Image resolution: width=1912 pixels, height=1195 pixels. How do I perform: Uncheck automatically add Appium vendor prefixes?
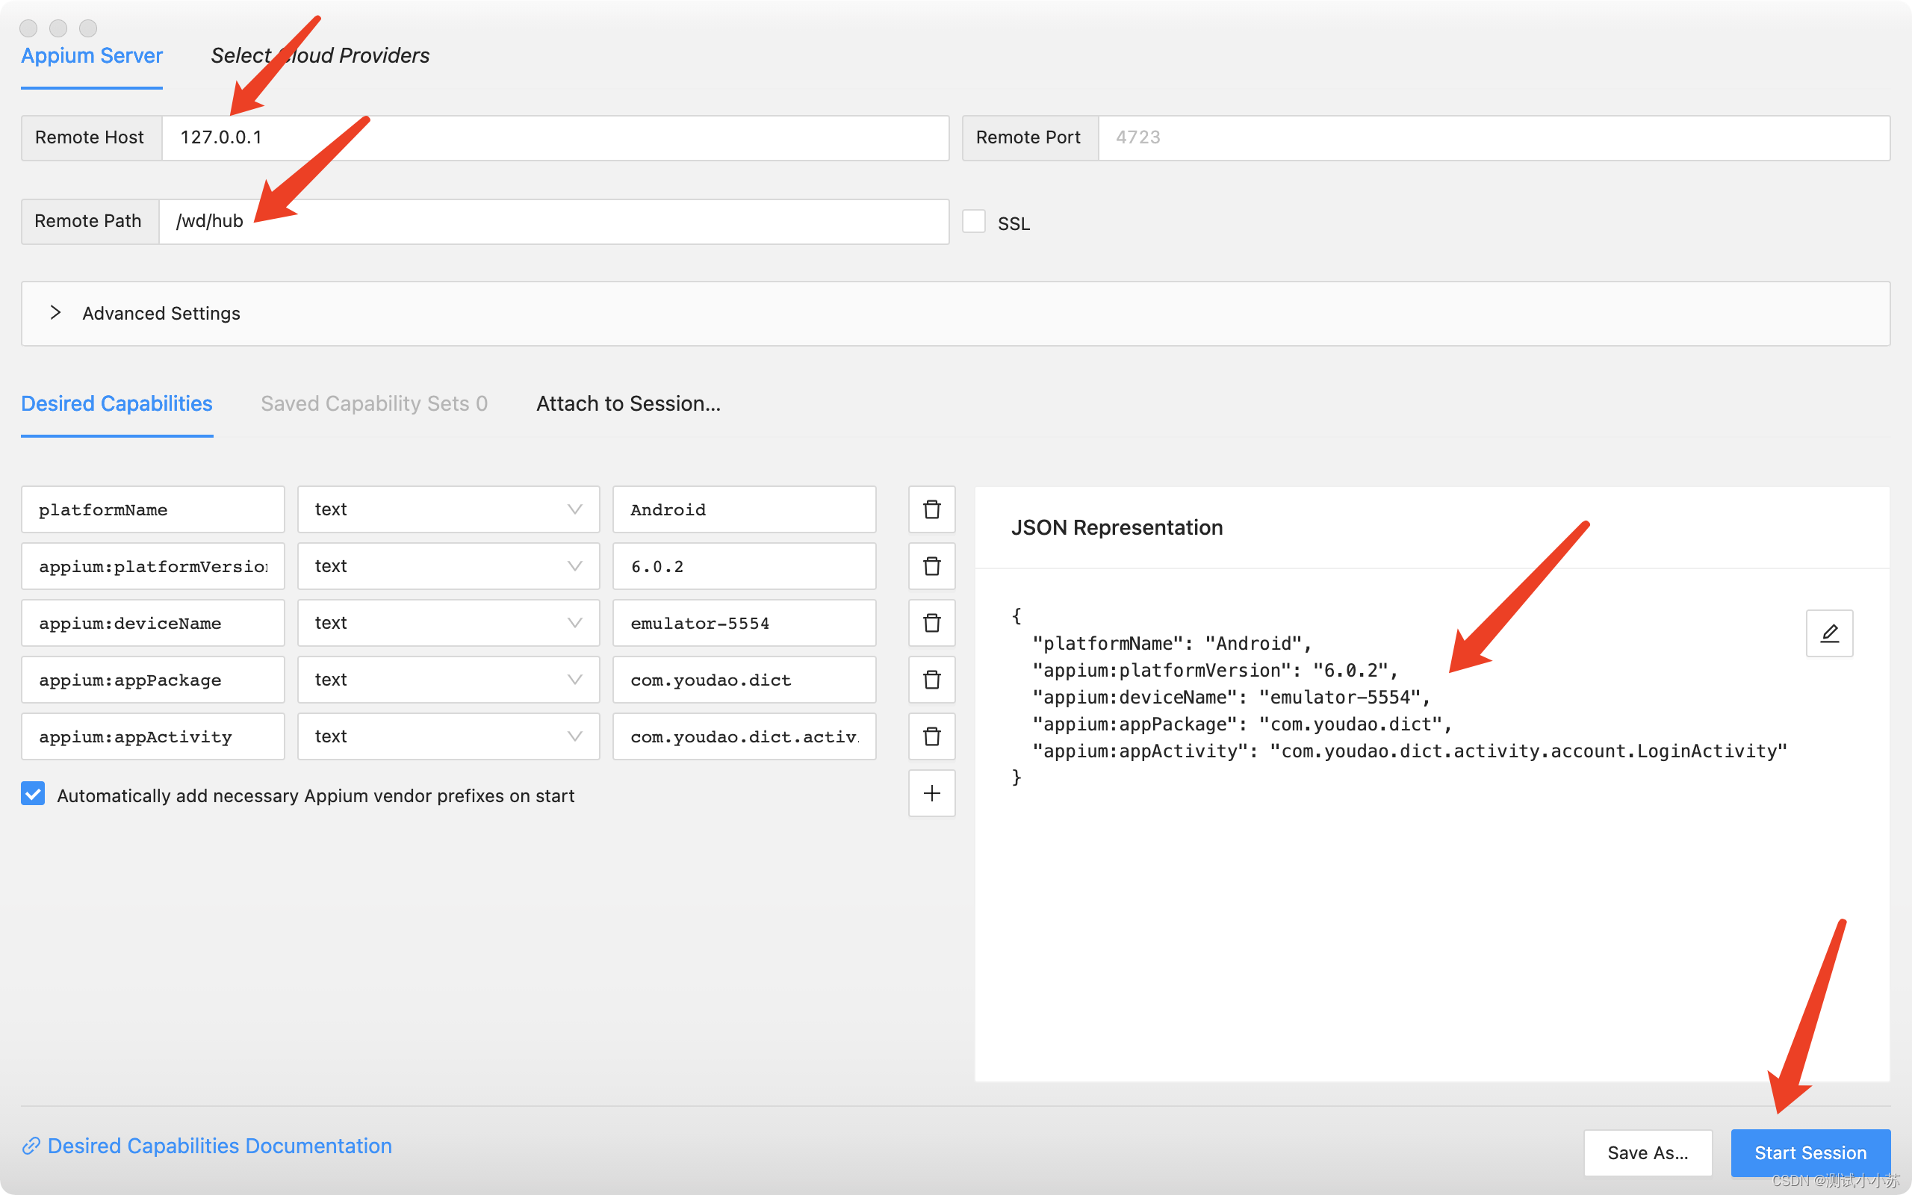tap(33, 794)
